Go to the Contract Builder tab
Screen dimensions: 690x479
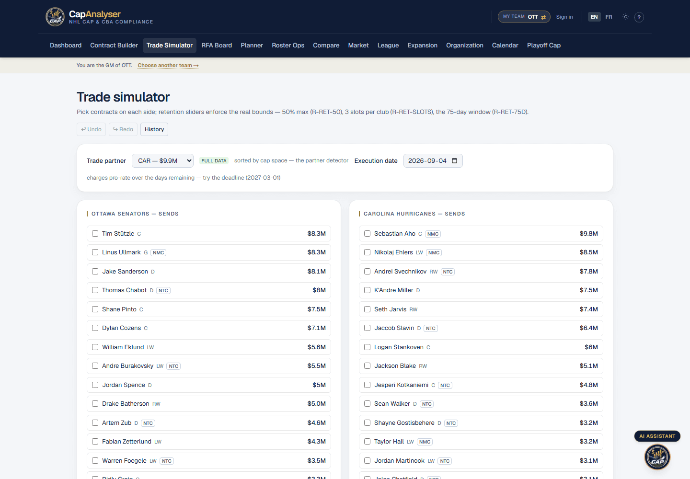(x=114, y=46)
